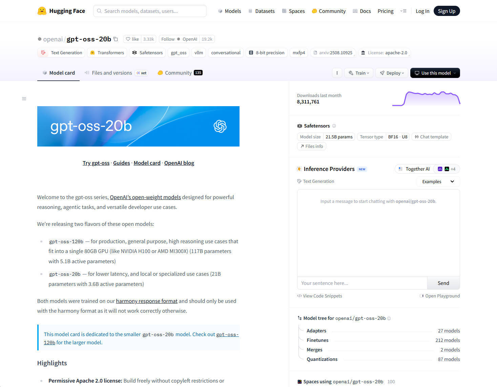Open the 27 models Adapters link
497x387 pixels.
[449, 331]
